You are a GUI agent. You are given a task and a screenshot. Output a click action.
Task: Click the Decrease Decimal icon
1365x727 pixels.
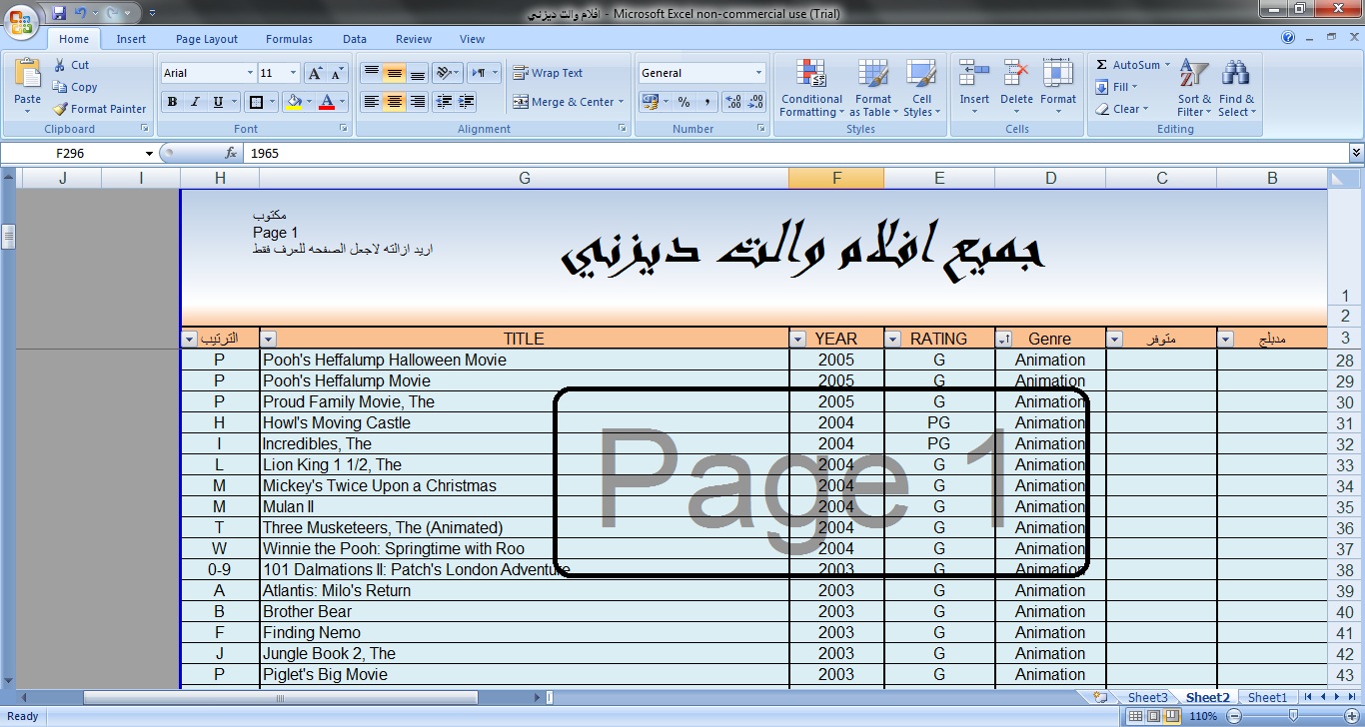755,102
